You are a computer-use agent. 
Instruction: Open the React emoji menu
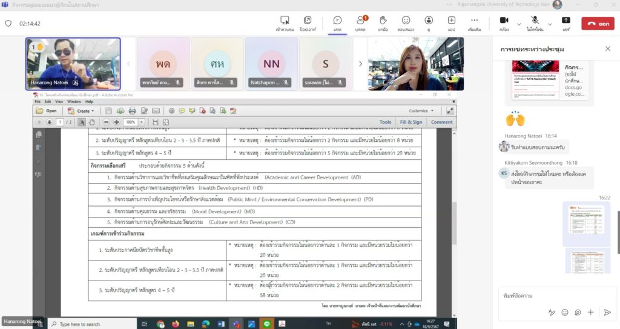click(x=406, y=23)
